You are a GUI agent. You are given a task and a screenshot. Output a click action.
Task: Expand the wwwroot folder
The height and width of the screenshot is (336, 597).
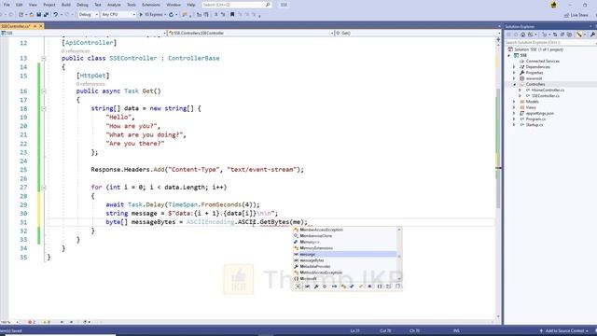click(x=514, y=78)
